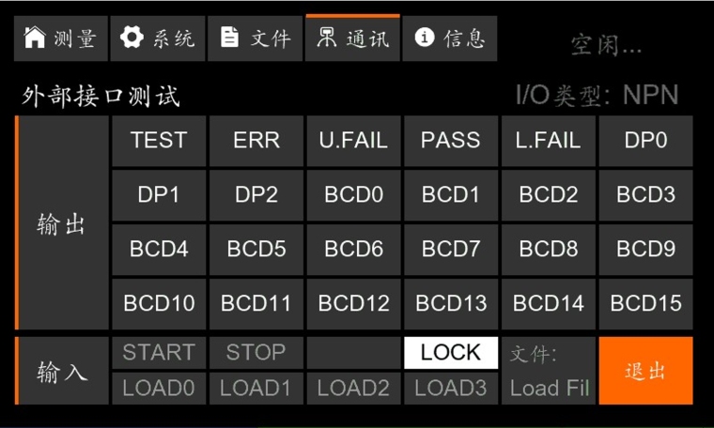The image size is (714, 428).
Task: Activate the BCD15 output
Action: click(x=645, y=304)
